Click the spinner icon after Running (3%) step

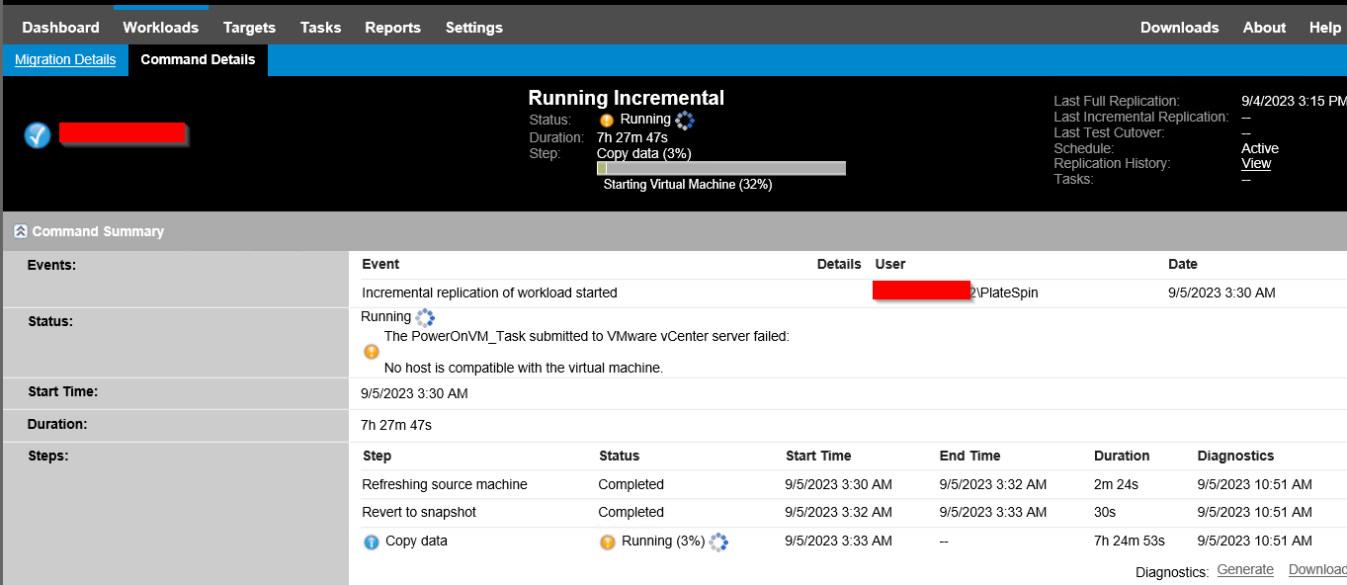click(718, 542)
